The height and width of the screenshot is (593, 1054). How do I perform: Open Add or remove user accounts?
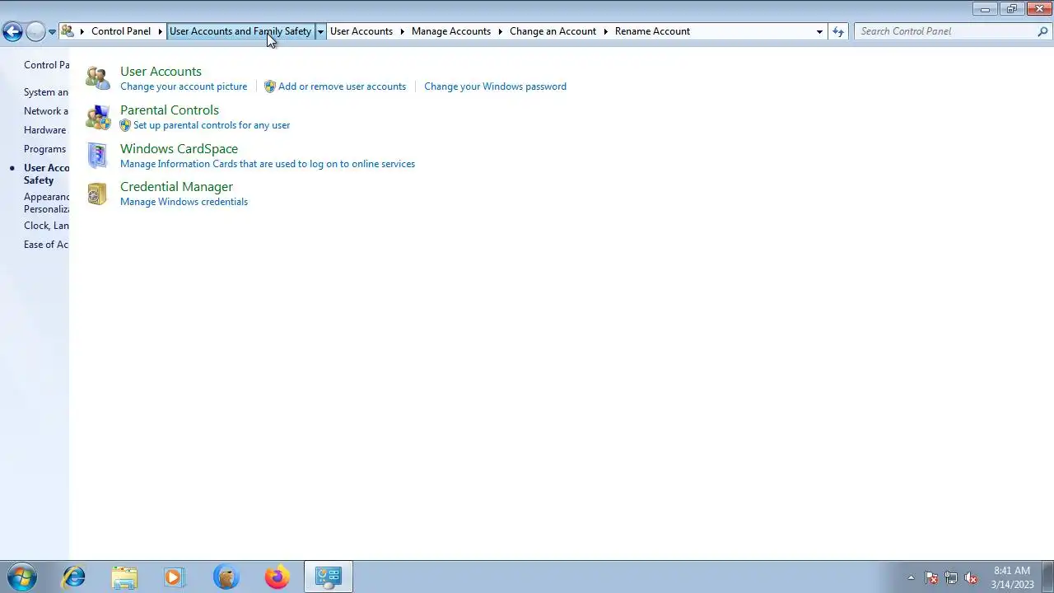tap(342, 86)
